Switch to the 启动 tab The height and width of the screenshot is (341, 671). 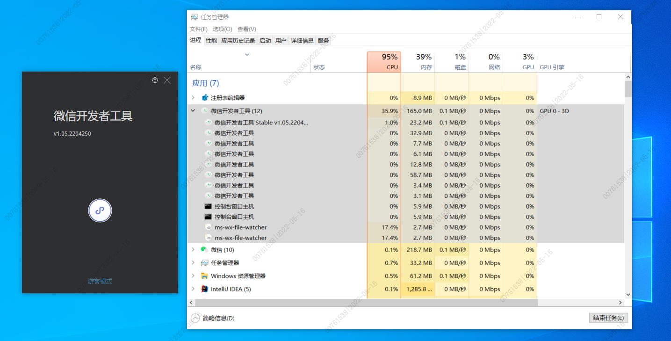pos(265,41)
